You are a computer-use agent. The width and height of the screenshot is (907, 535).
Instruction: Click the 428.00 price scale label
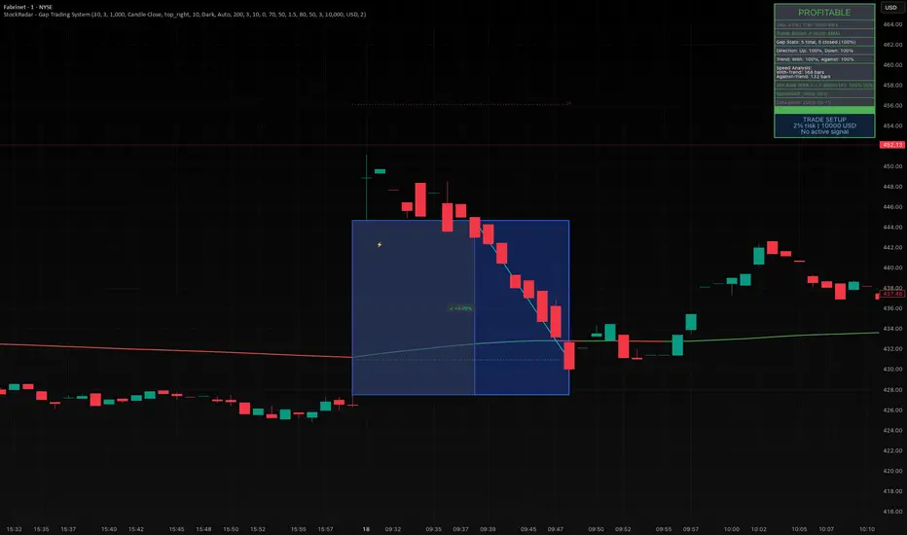click(x=892, y=390)
